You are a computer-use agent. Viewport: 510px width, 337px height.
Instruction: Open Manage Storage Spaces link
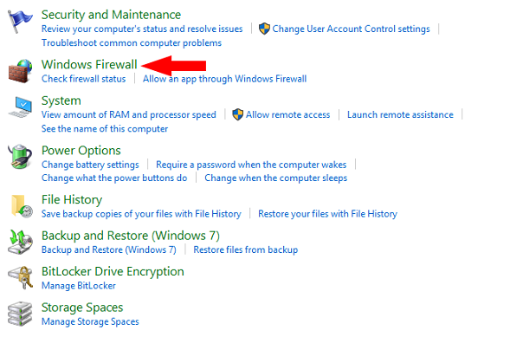pos(90,321)
